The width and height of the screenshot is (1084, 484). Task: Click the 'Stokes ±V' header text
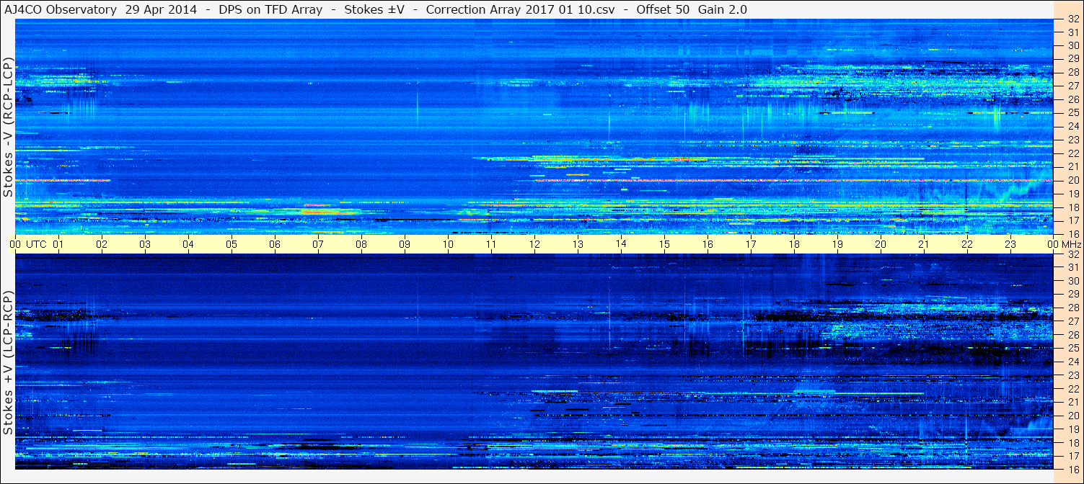pos(374,9)
